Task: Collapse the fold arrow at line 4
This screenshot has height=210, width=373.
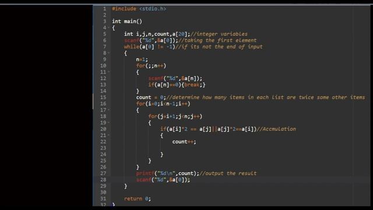Action: point(109,27)
